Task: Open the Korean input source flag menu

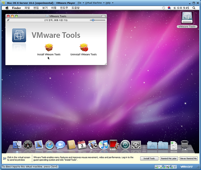Action: 169,8
